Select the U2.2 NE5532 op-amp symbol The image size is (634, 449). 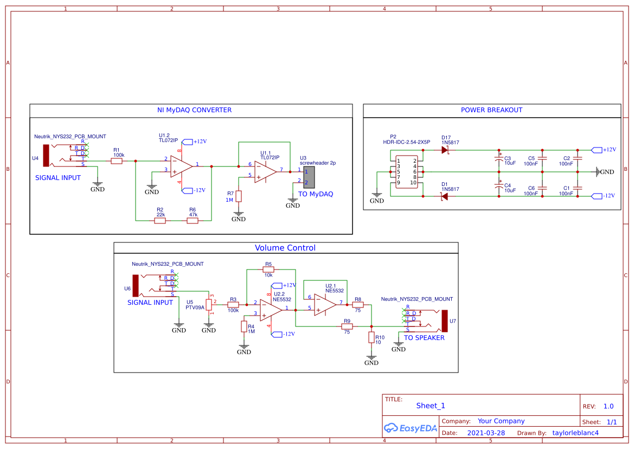click(270, 310)
